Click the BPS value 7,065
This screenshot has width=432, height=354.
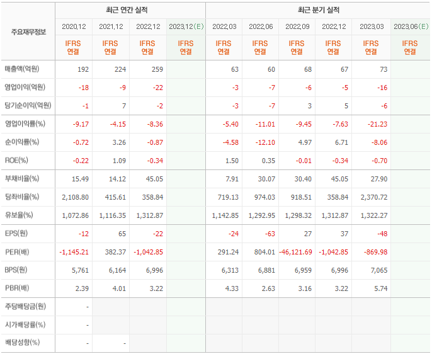click(379, 270)
